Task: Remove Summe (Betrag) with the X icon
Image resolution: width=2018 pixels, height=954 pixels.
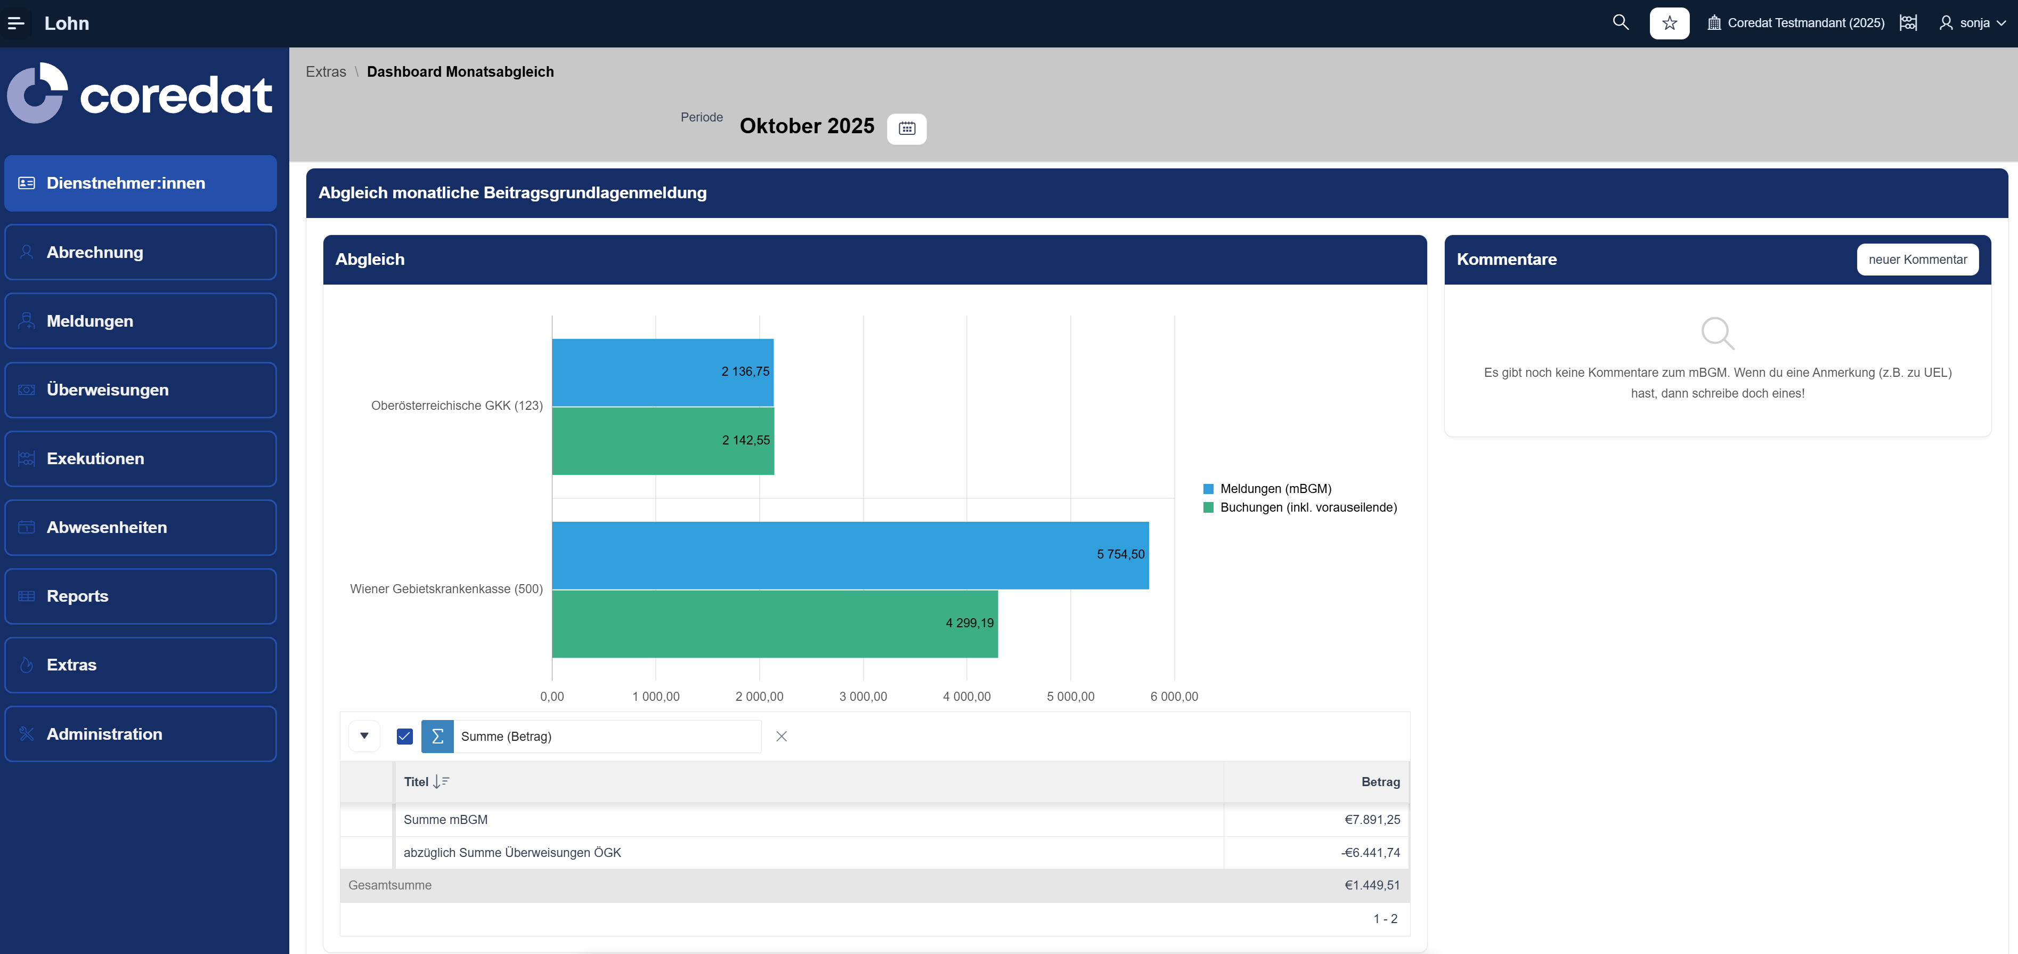Action: (x=781, y=736)
